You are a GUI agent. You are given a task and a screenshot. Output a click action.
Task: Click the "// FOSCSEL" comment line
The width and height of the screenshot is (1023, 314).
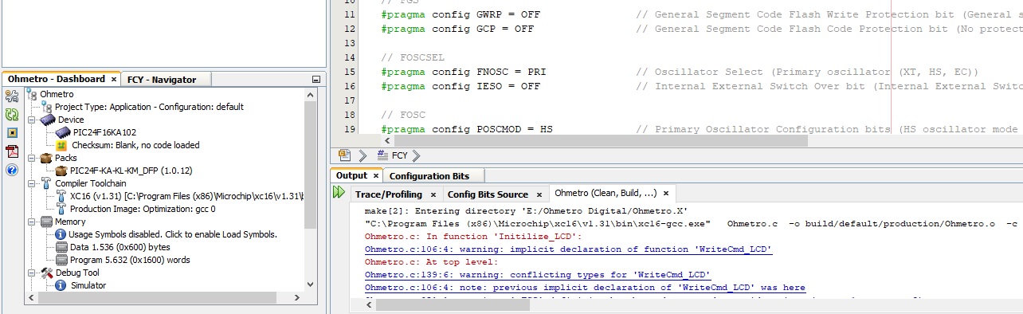413,57
